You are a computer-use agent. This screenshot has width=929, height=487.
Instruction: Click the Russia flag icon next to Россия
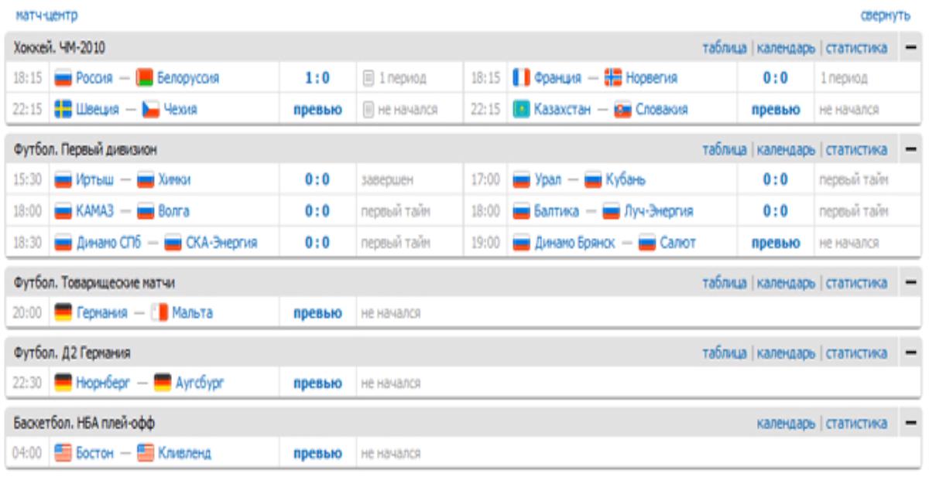tap(63, 78)
